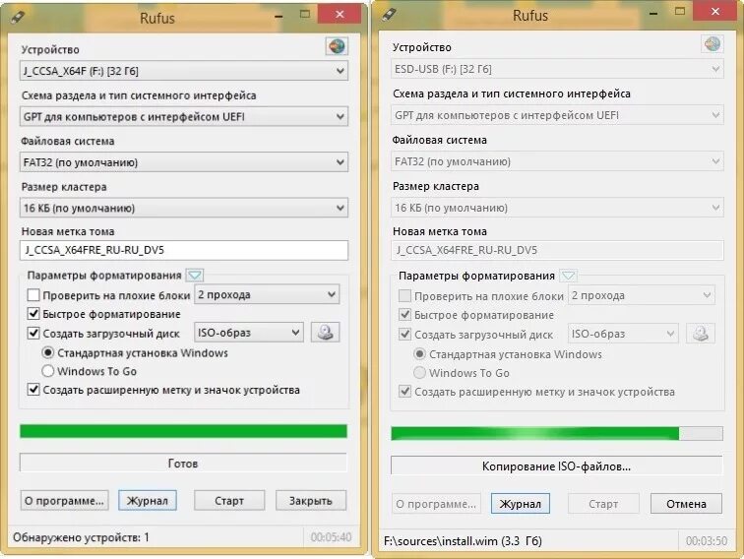Click status text F:\sources\install.wim

click(463, 540)
